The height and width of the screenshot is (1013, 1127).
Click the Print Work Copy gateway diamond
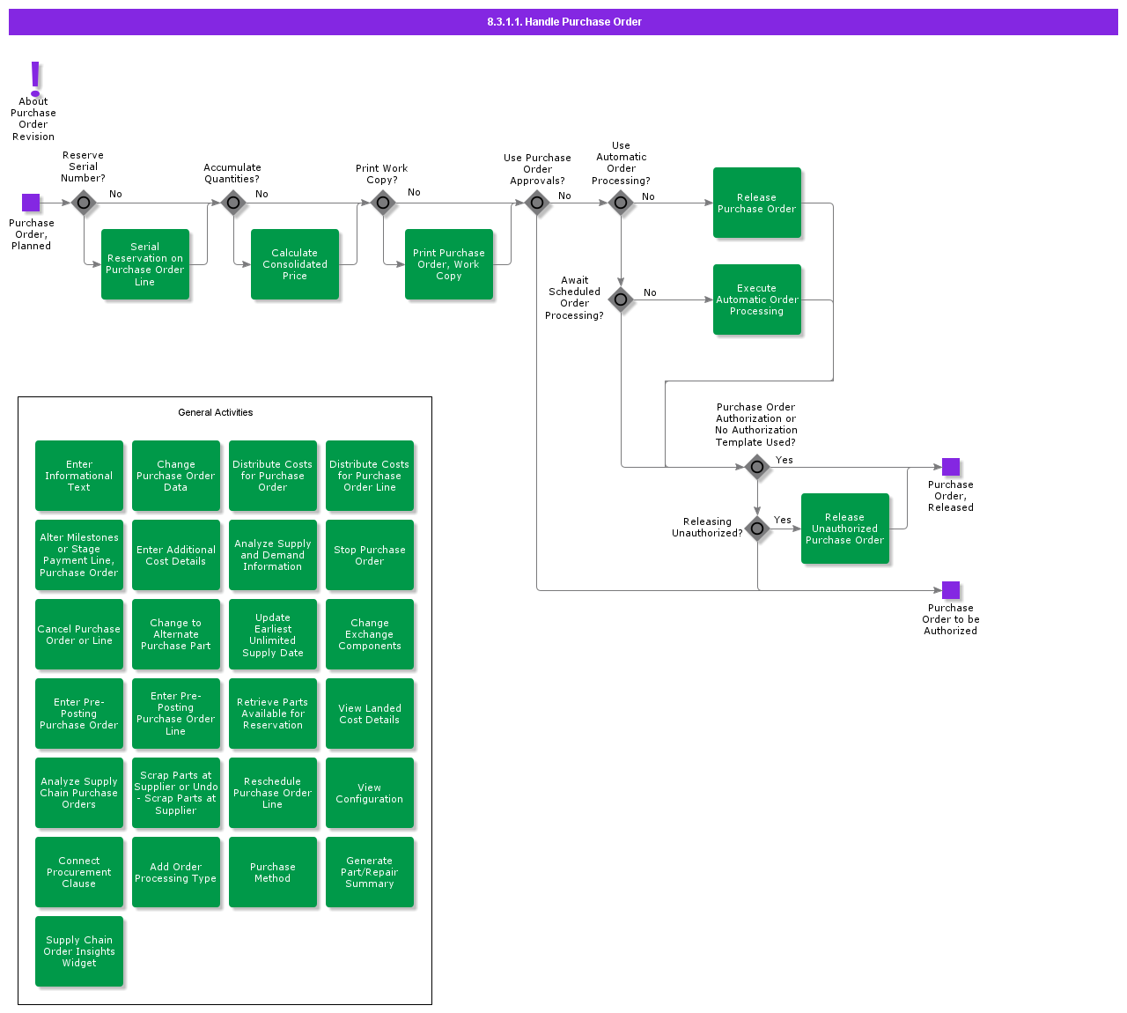pyautogui.click(x=383, y=203)
